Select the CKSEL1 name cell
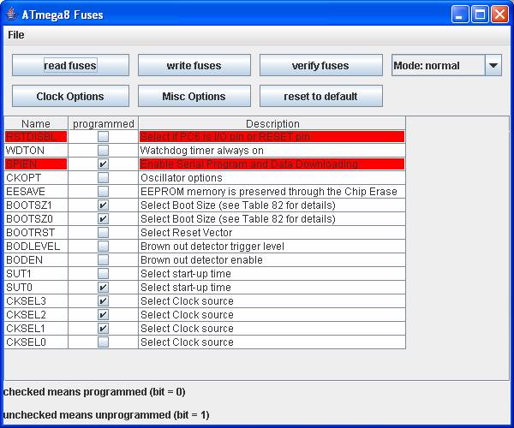 (x=36, y=329)
